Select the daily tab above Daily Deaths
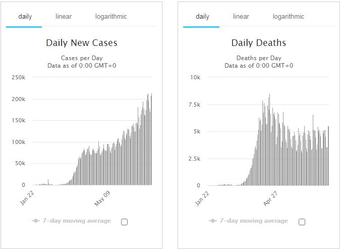This screenshot has width=340, height=249. click(202, 17)
